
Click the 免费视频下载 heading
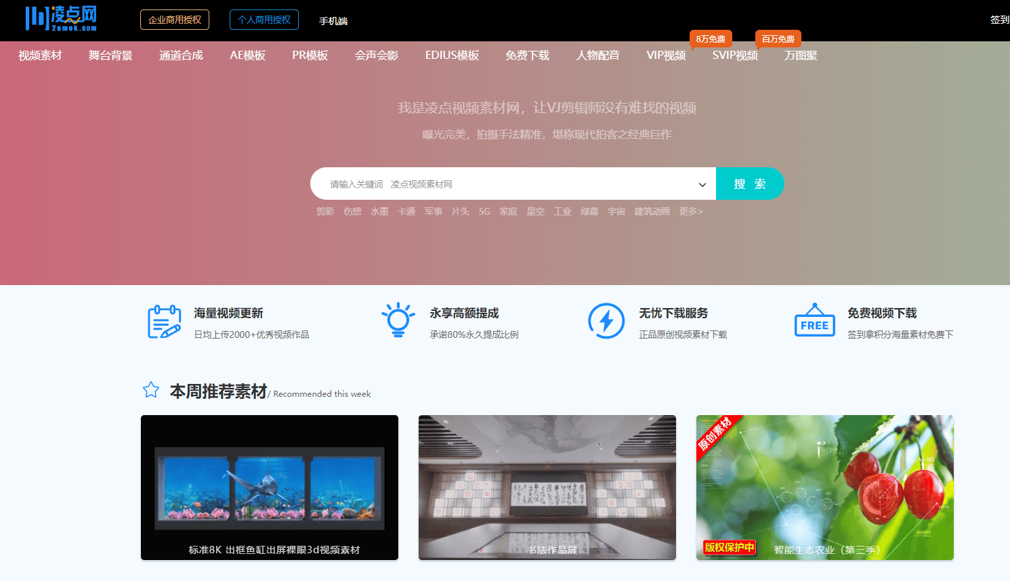[x=882, y=313]
